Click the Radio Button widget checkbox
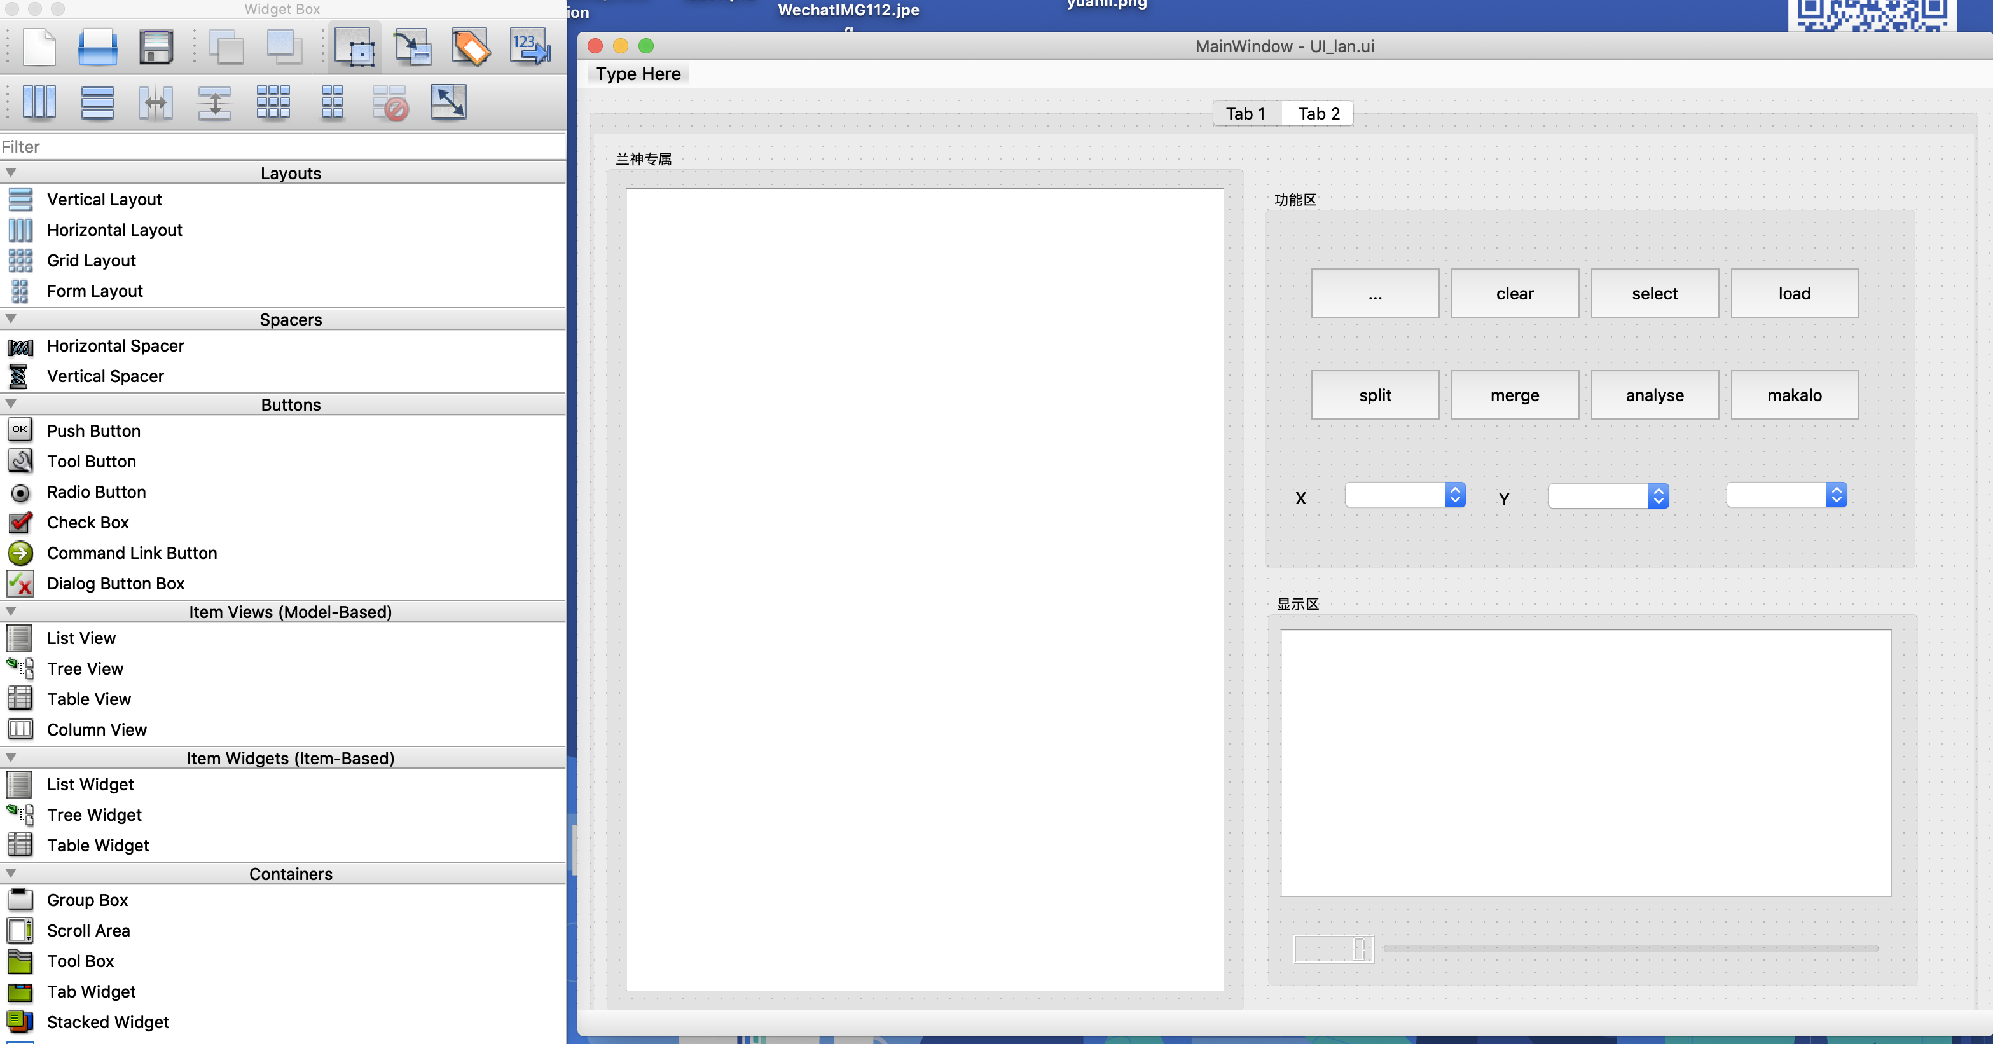 coord(20,491)
